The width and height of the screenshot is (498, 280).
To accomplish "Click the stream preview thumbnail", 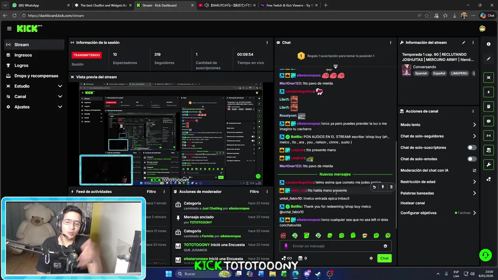I will point(171,134).
